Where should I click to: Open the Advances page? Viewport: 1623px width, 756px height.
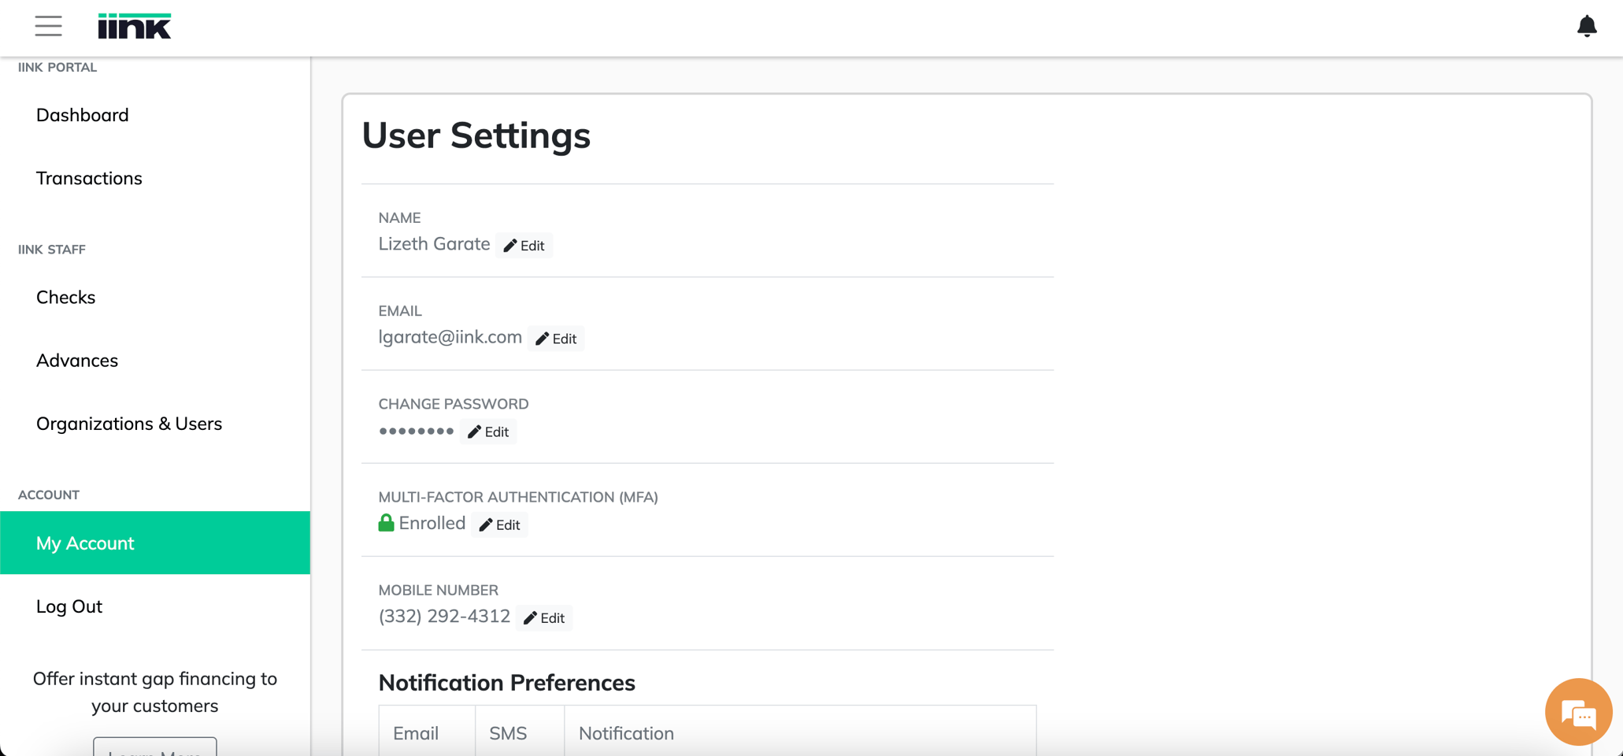click(77, 360)
